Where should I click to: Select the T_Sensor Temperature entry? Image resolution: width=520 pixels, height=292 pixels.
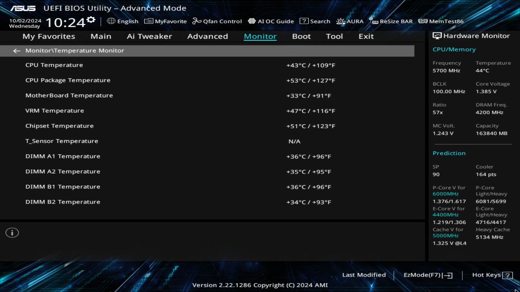[x=162, y=141]
